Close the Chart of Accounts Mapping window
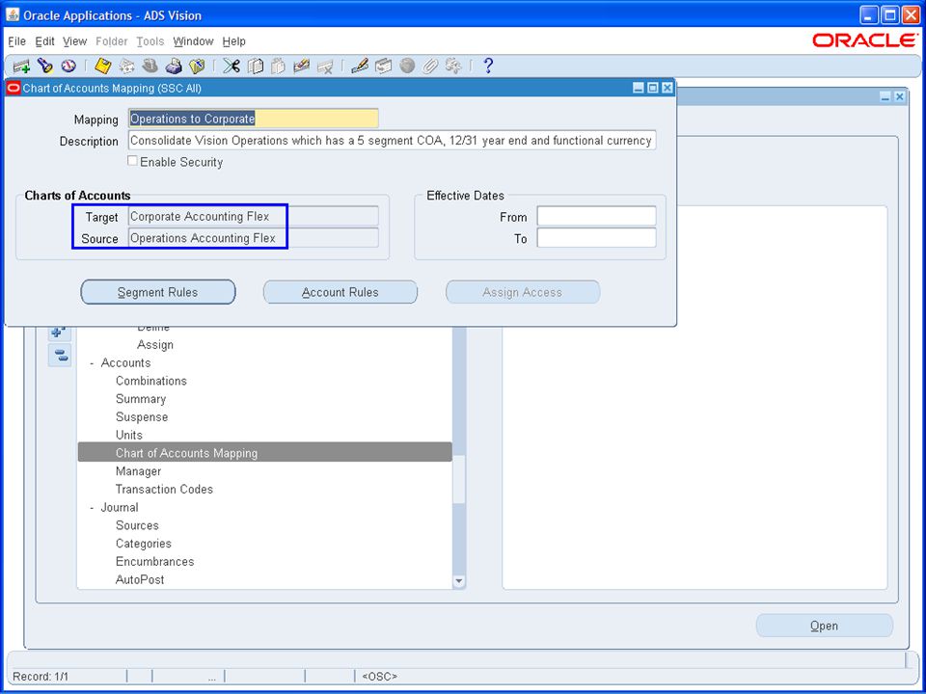 click(667, 88)
